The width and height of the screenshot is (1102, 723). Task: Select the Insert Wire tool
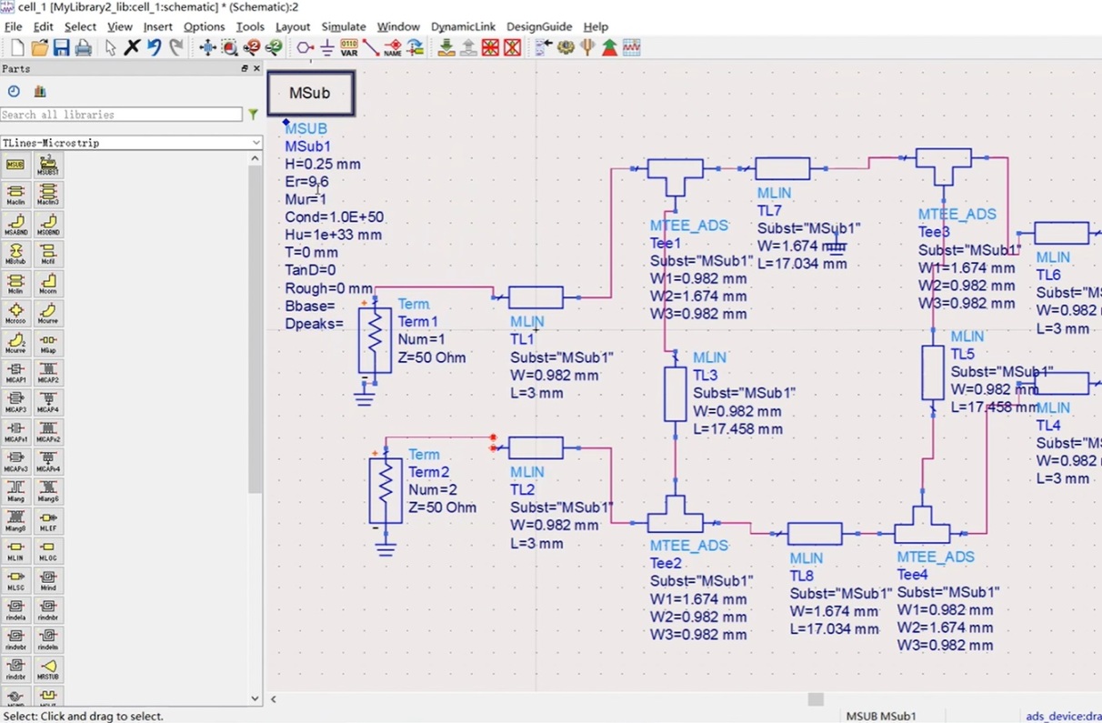[x=371, y=47]
